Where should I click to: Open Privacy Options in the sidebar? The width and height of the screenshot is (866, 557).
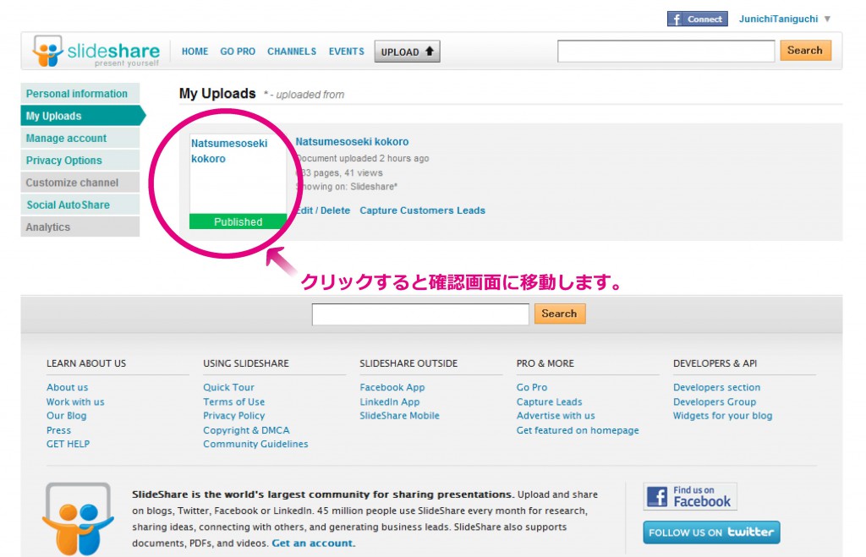pos(80,160)
